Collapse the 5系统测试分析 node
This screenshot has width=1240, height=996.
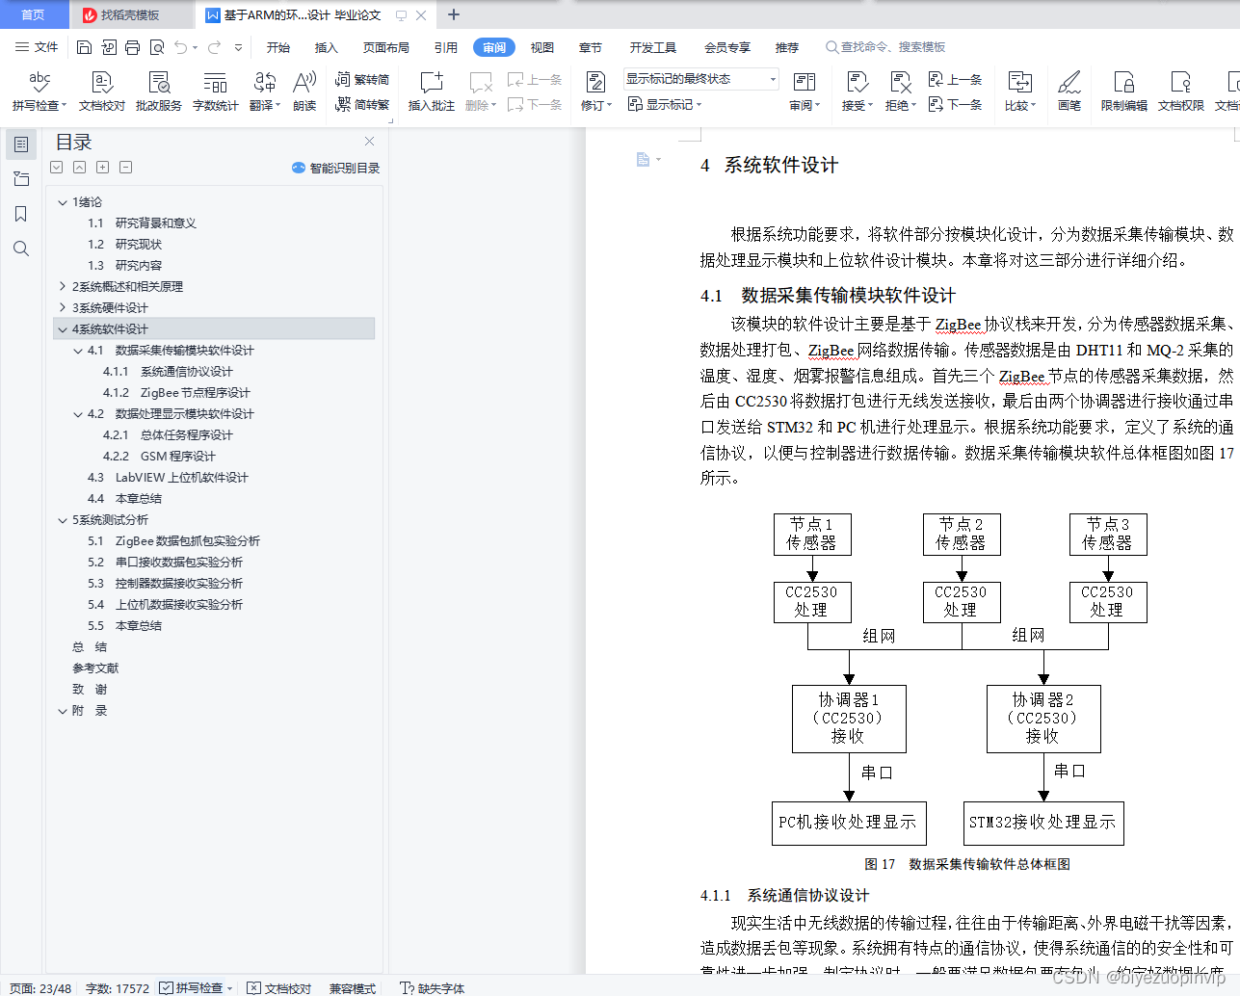pos(63,520)
